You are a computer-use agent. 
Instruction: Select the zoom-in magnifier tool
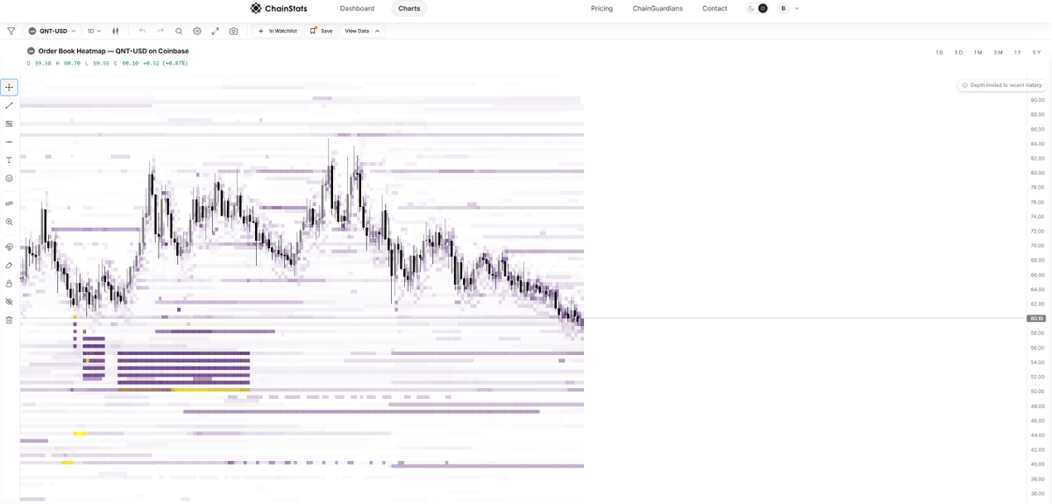pos(10,222)
